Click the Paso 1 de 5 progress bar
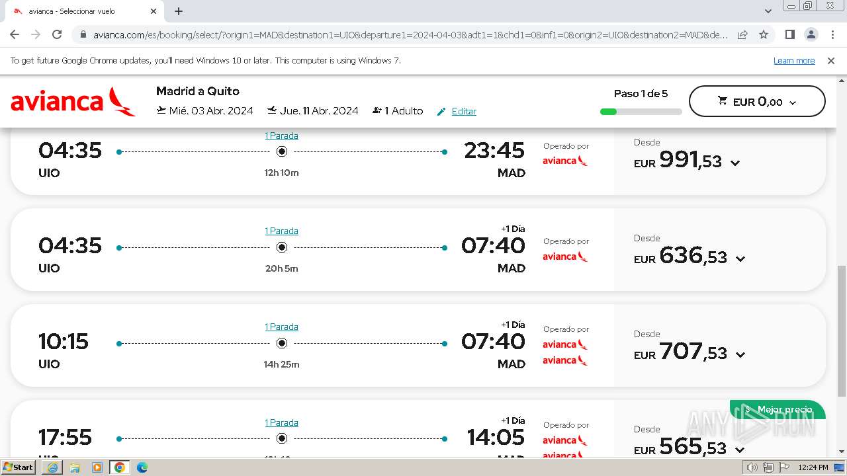This screenshot has height=476, width=847. (641, 112)
